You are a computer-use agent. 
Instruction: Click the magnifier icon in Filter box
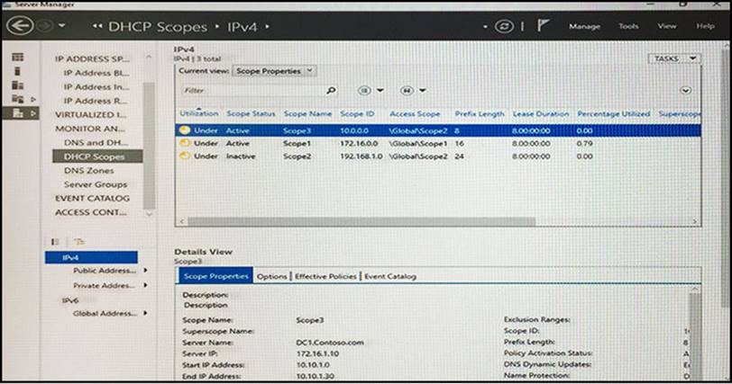[x=331, y=90]
